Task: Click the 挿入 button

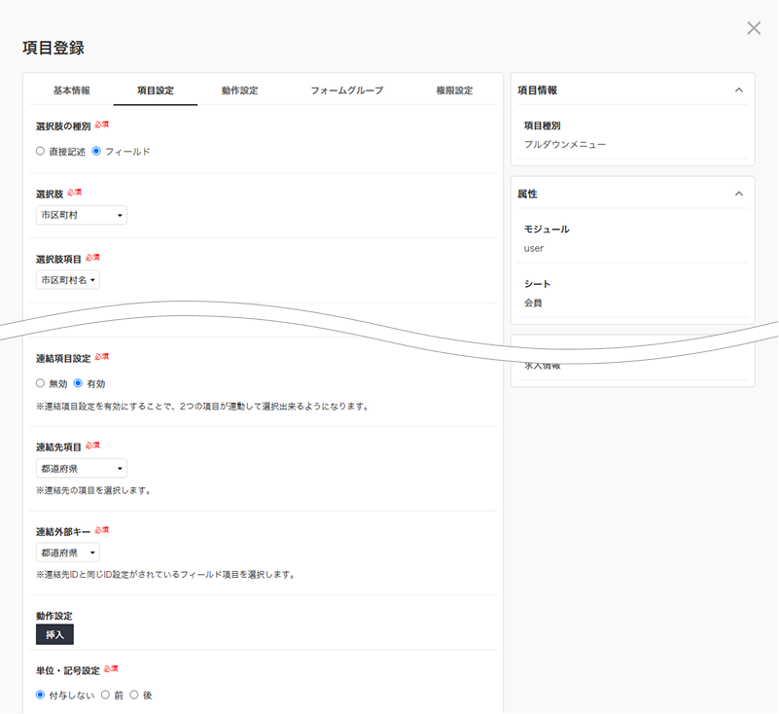Action: click(x=54, y=634)
